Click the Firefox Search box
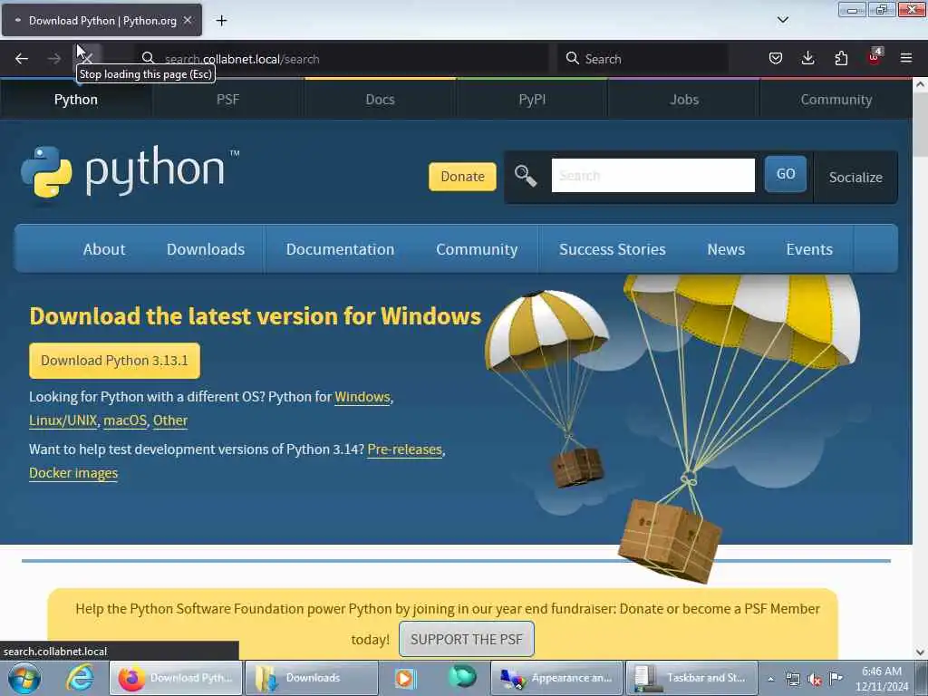The width and height of the screenshot is (928, 696). click(643, 59)
